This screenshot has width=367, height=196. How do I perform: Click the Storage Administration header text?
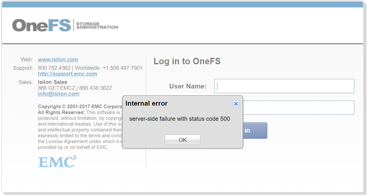tap(97, 26)
